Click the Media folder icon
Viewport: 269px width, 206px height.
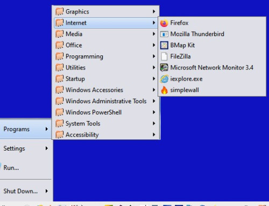(x=59, y=34)
